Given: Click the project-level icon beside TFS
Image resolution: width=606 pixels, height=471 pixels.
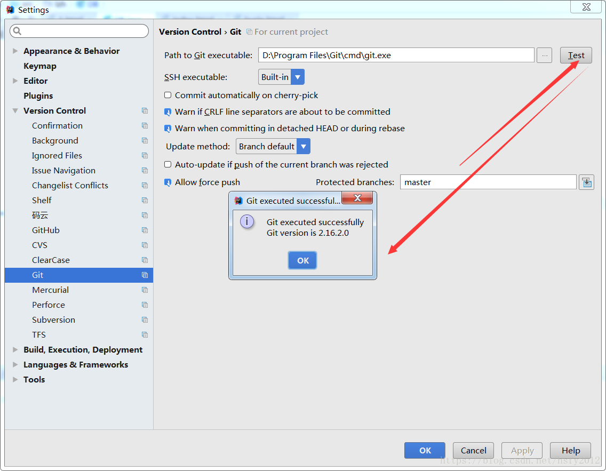Looking at the screenshot, I should (145, 334).
